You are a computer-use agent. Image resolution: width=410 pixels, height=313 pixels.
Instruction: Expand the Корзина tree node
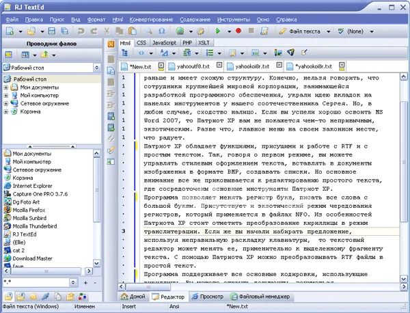pos(6,111)
